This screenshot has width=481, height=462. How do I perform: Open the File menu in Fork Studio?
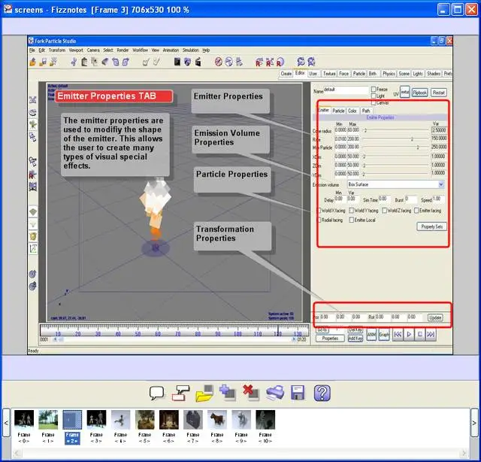pos(32,50)
